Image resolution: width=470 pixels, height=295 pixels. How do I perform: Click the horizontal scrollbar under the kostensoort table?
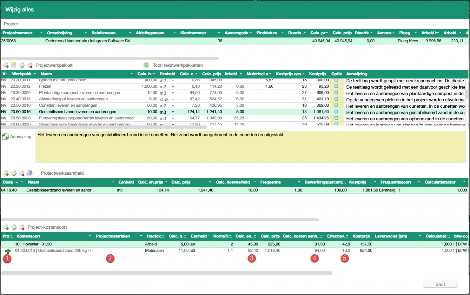coord(166,273)
